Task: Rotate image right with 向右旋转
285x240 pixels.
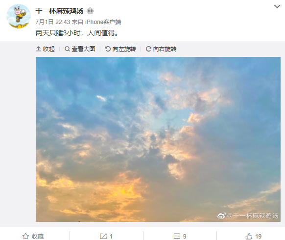Action: [161, 49]
